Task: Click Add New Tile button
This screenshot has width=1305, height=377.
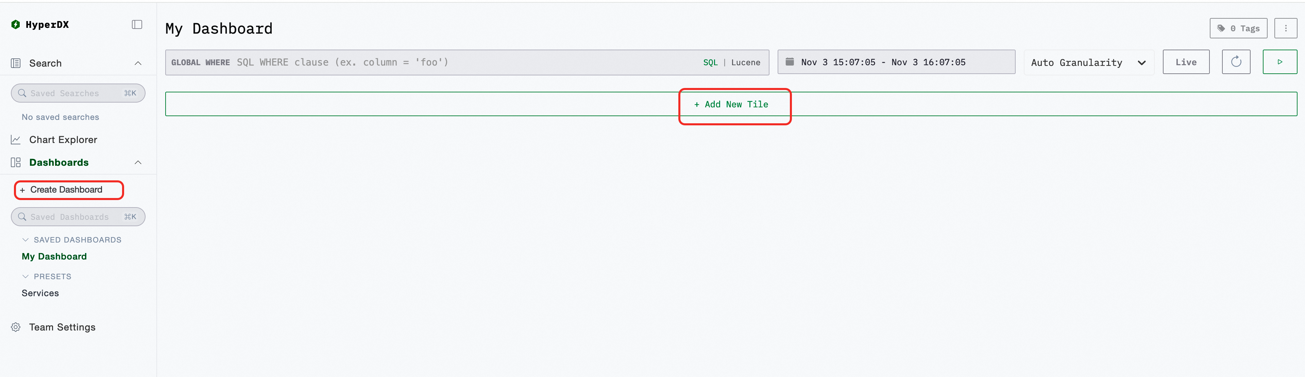Action: pyautogui.click(x=731, y=104)
